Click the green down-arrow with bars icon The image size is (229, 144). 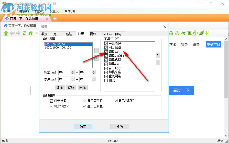coord(208,33)
